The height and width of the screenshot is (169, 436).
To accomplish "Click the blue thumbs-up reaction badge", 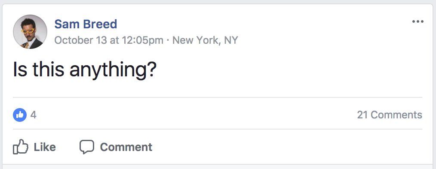I will 20,115.
